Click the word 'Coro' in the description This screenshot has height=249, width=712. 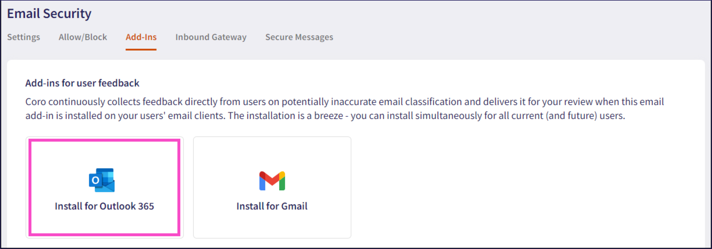click(x=36, y=102)
